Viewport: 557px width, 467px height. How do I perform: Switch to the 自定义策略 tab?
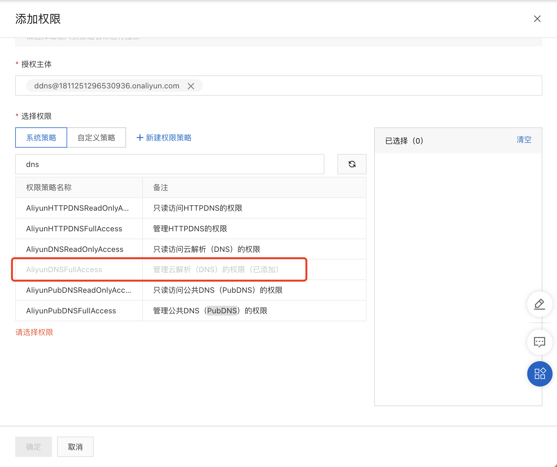pos(97,138)
